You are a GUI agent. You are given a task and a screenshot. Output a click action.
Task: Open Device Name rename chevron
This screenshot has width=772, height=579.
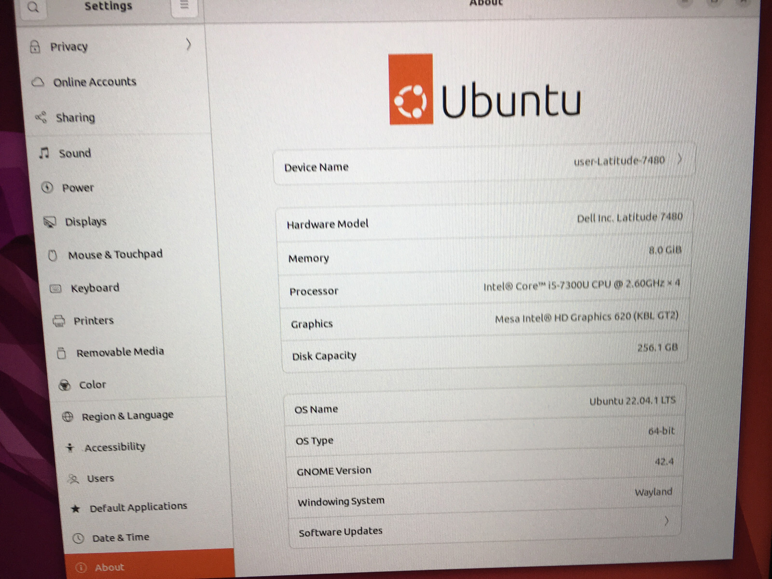(679, 159)
